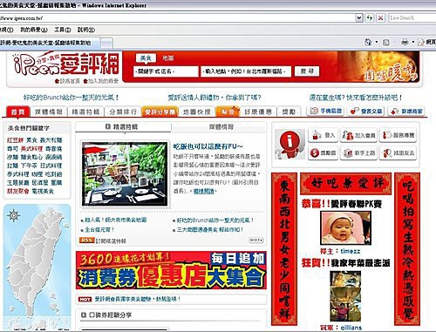Click the Page icon at the right of the command bar
This screenshot has height=332, width=436.
(x=420, y=43)
